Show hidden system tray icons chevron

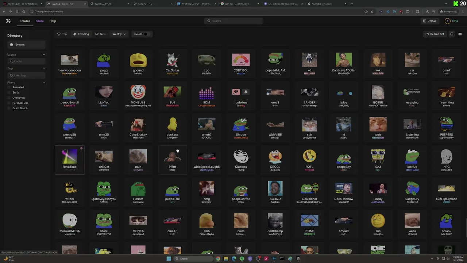(x=432, y=259)
